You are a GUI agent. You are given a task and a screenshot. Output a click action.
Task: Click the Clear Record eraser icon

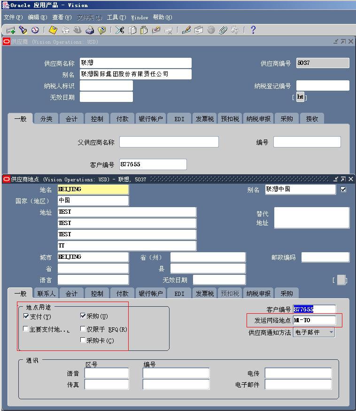click(156, 30)
